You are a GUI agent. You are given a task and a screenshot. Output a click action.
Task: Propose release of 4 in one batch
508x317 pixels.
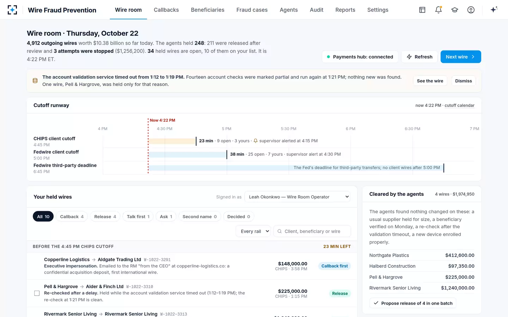tap(413, 303)
